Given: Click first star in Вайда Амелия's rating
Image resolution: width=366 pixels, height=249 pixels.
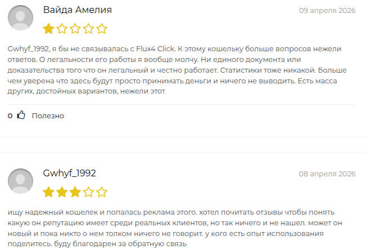Looking at the screenshot, I should point(49,28).
